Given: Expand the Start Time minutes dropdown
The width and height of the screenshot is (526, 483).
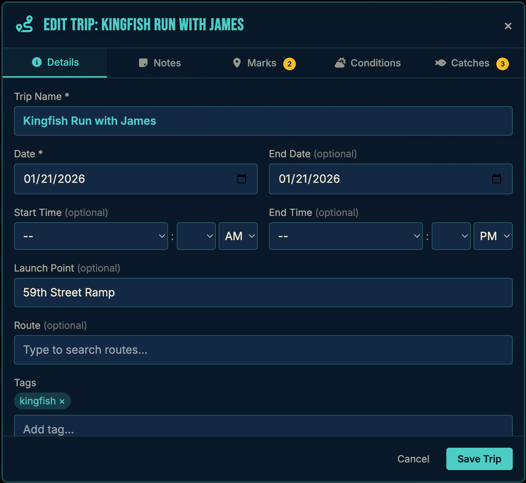Looking at the screenshot, I should coord(196,236).
